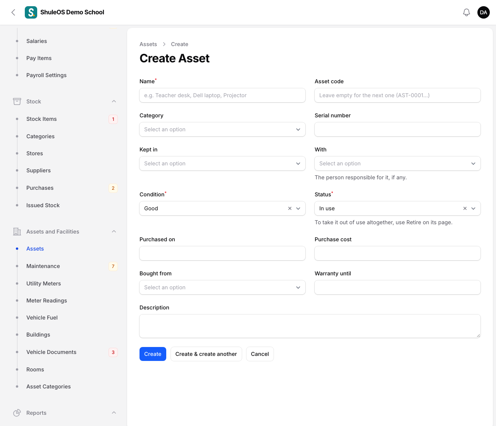Screen dimensions: 496x426
Task: Open stock Categories
Action: tap(40, 136)
